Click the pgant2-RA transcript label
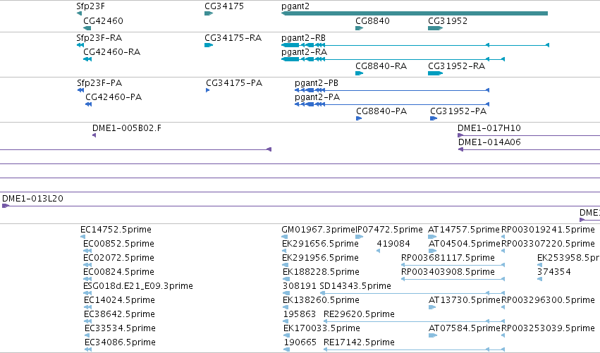This screenshot has width=600, height=353. pos(304,52)
